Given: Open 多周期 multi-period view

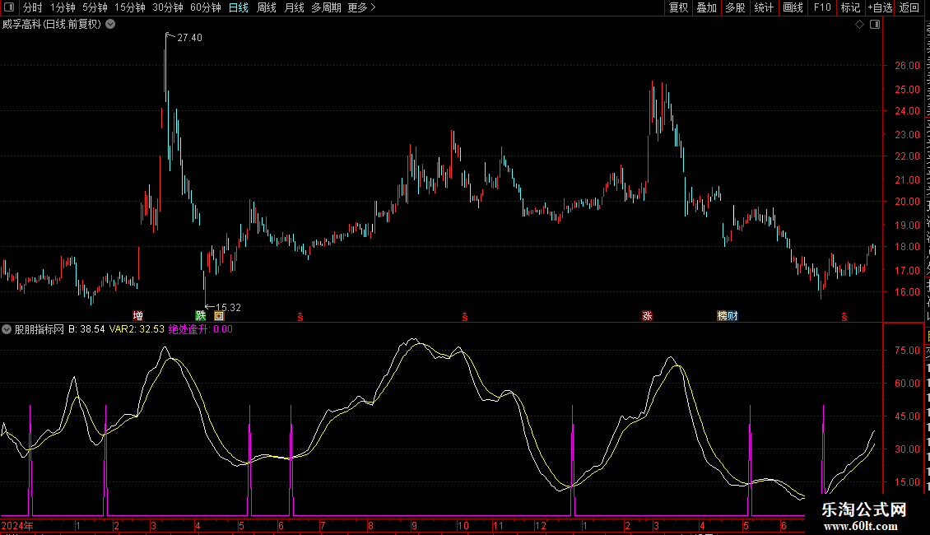Looking at the screenshot, I should [x=326, y=7].
